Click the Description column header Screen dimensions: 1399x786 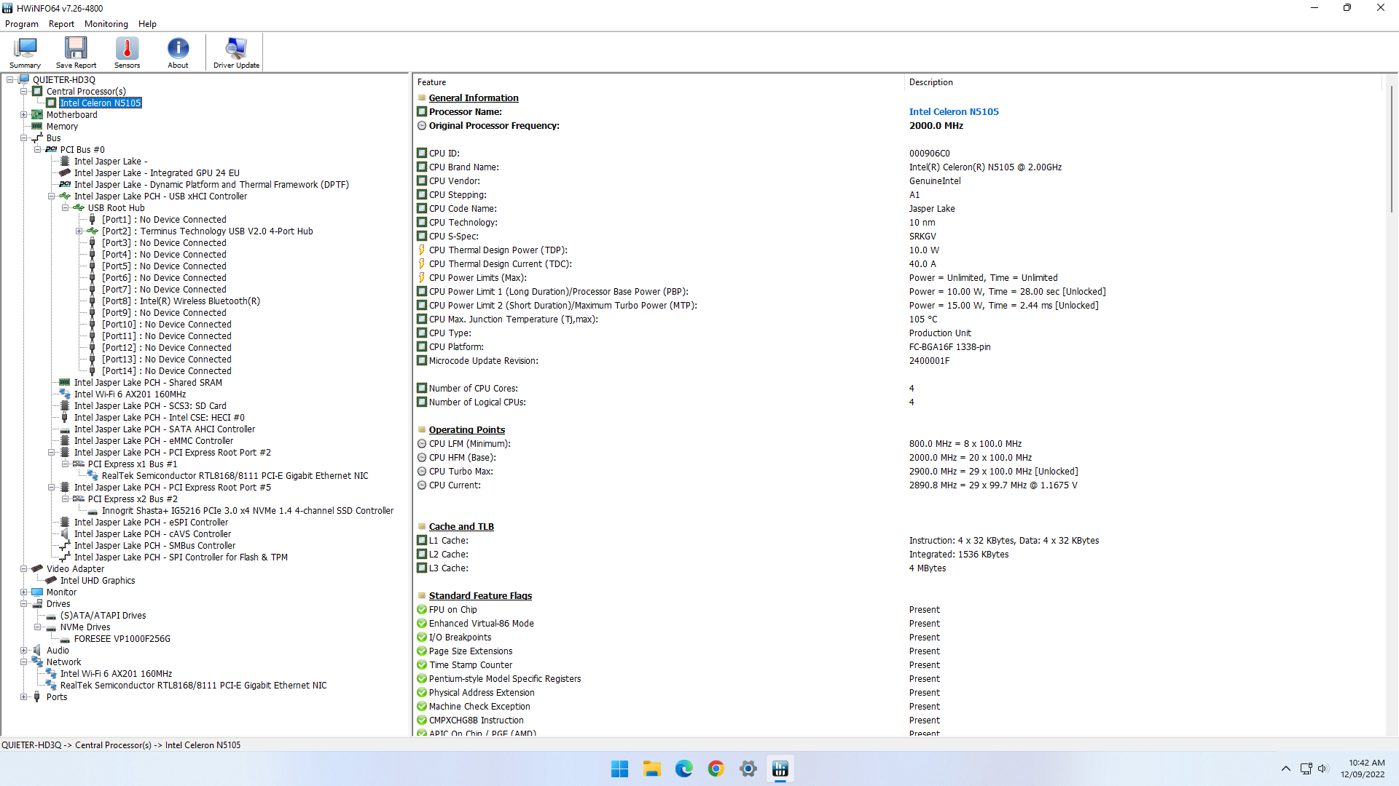(1143, 82)
